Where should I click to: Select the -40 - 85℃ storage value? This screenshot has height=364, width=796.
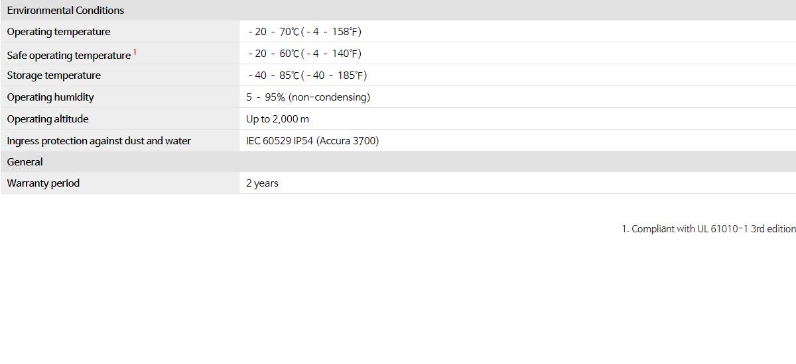point(307,75)
